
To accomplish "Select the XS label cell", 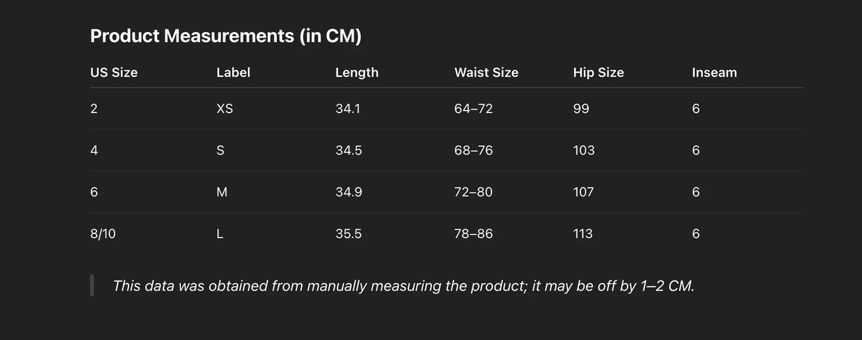I will click(x=224, y=108).
